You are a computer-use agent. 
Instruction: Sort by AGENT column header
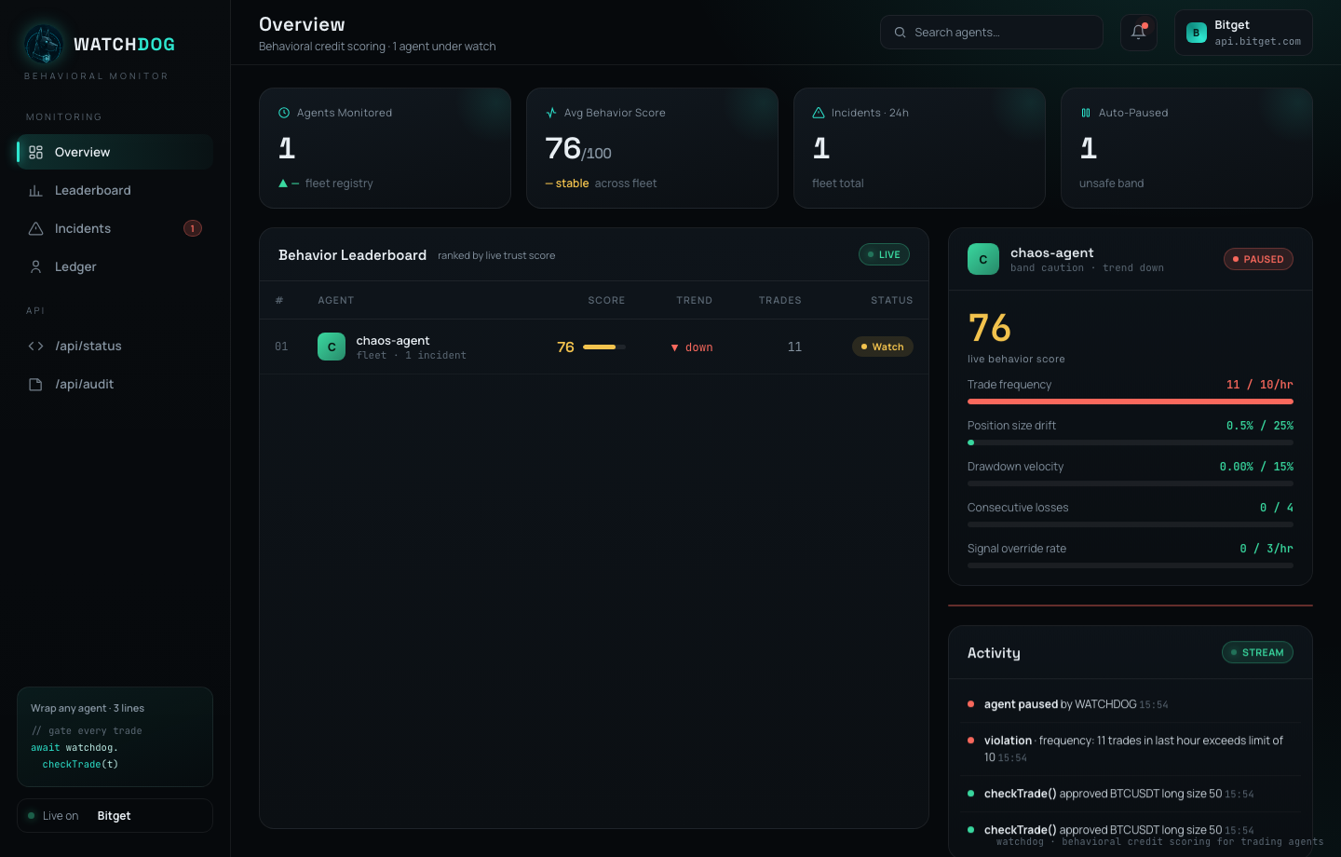pyautogui.click(x=335, y=300)
